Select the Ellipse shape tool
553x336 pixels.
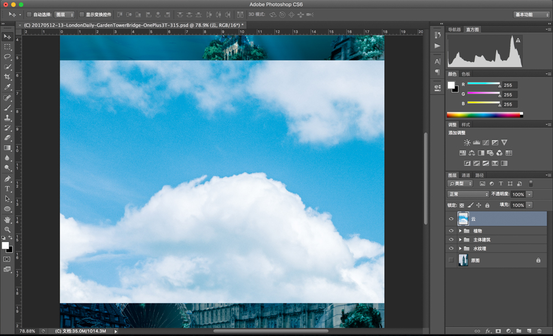pos(7,209)
